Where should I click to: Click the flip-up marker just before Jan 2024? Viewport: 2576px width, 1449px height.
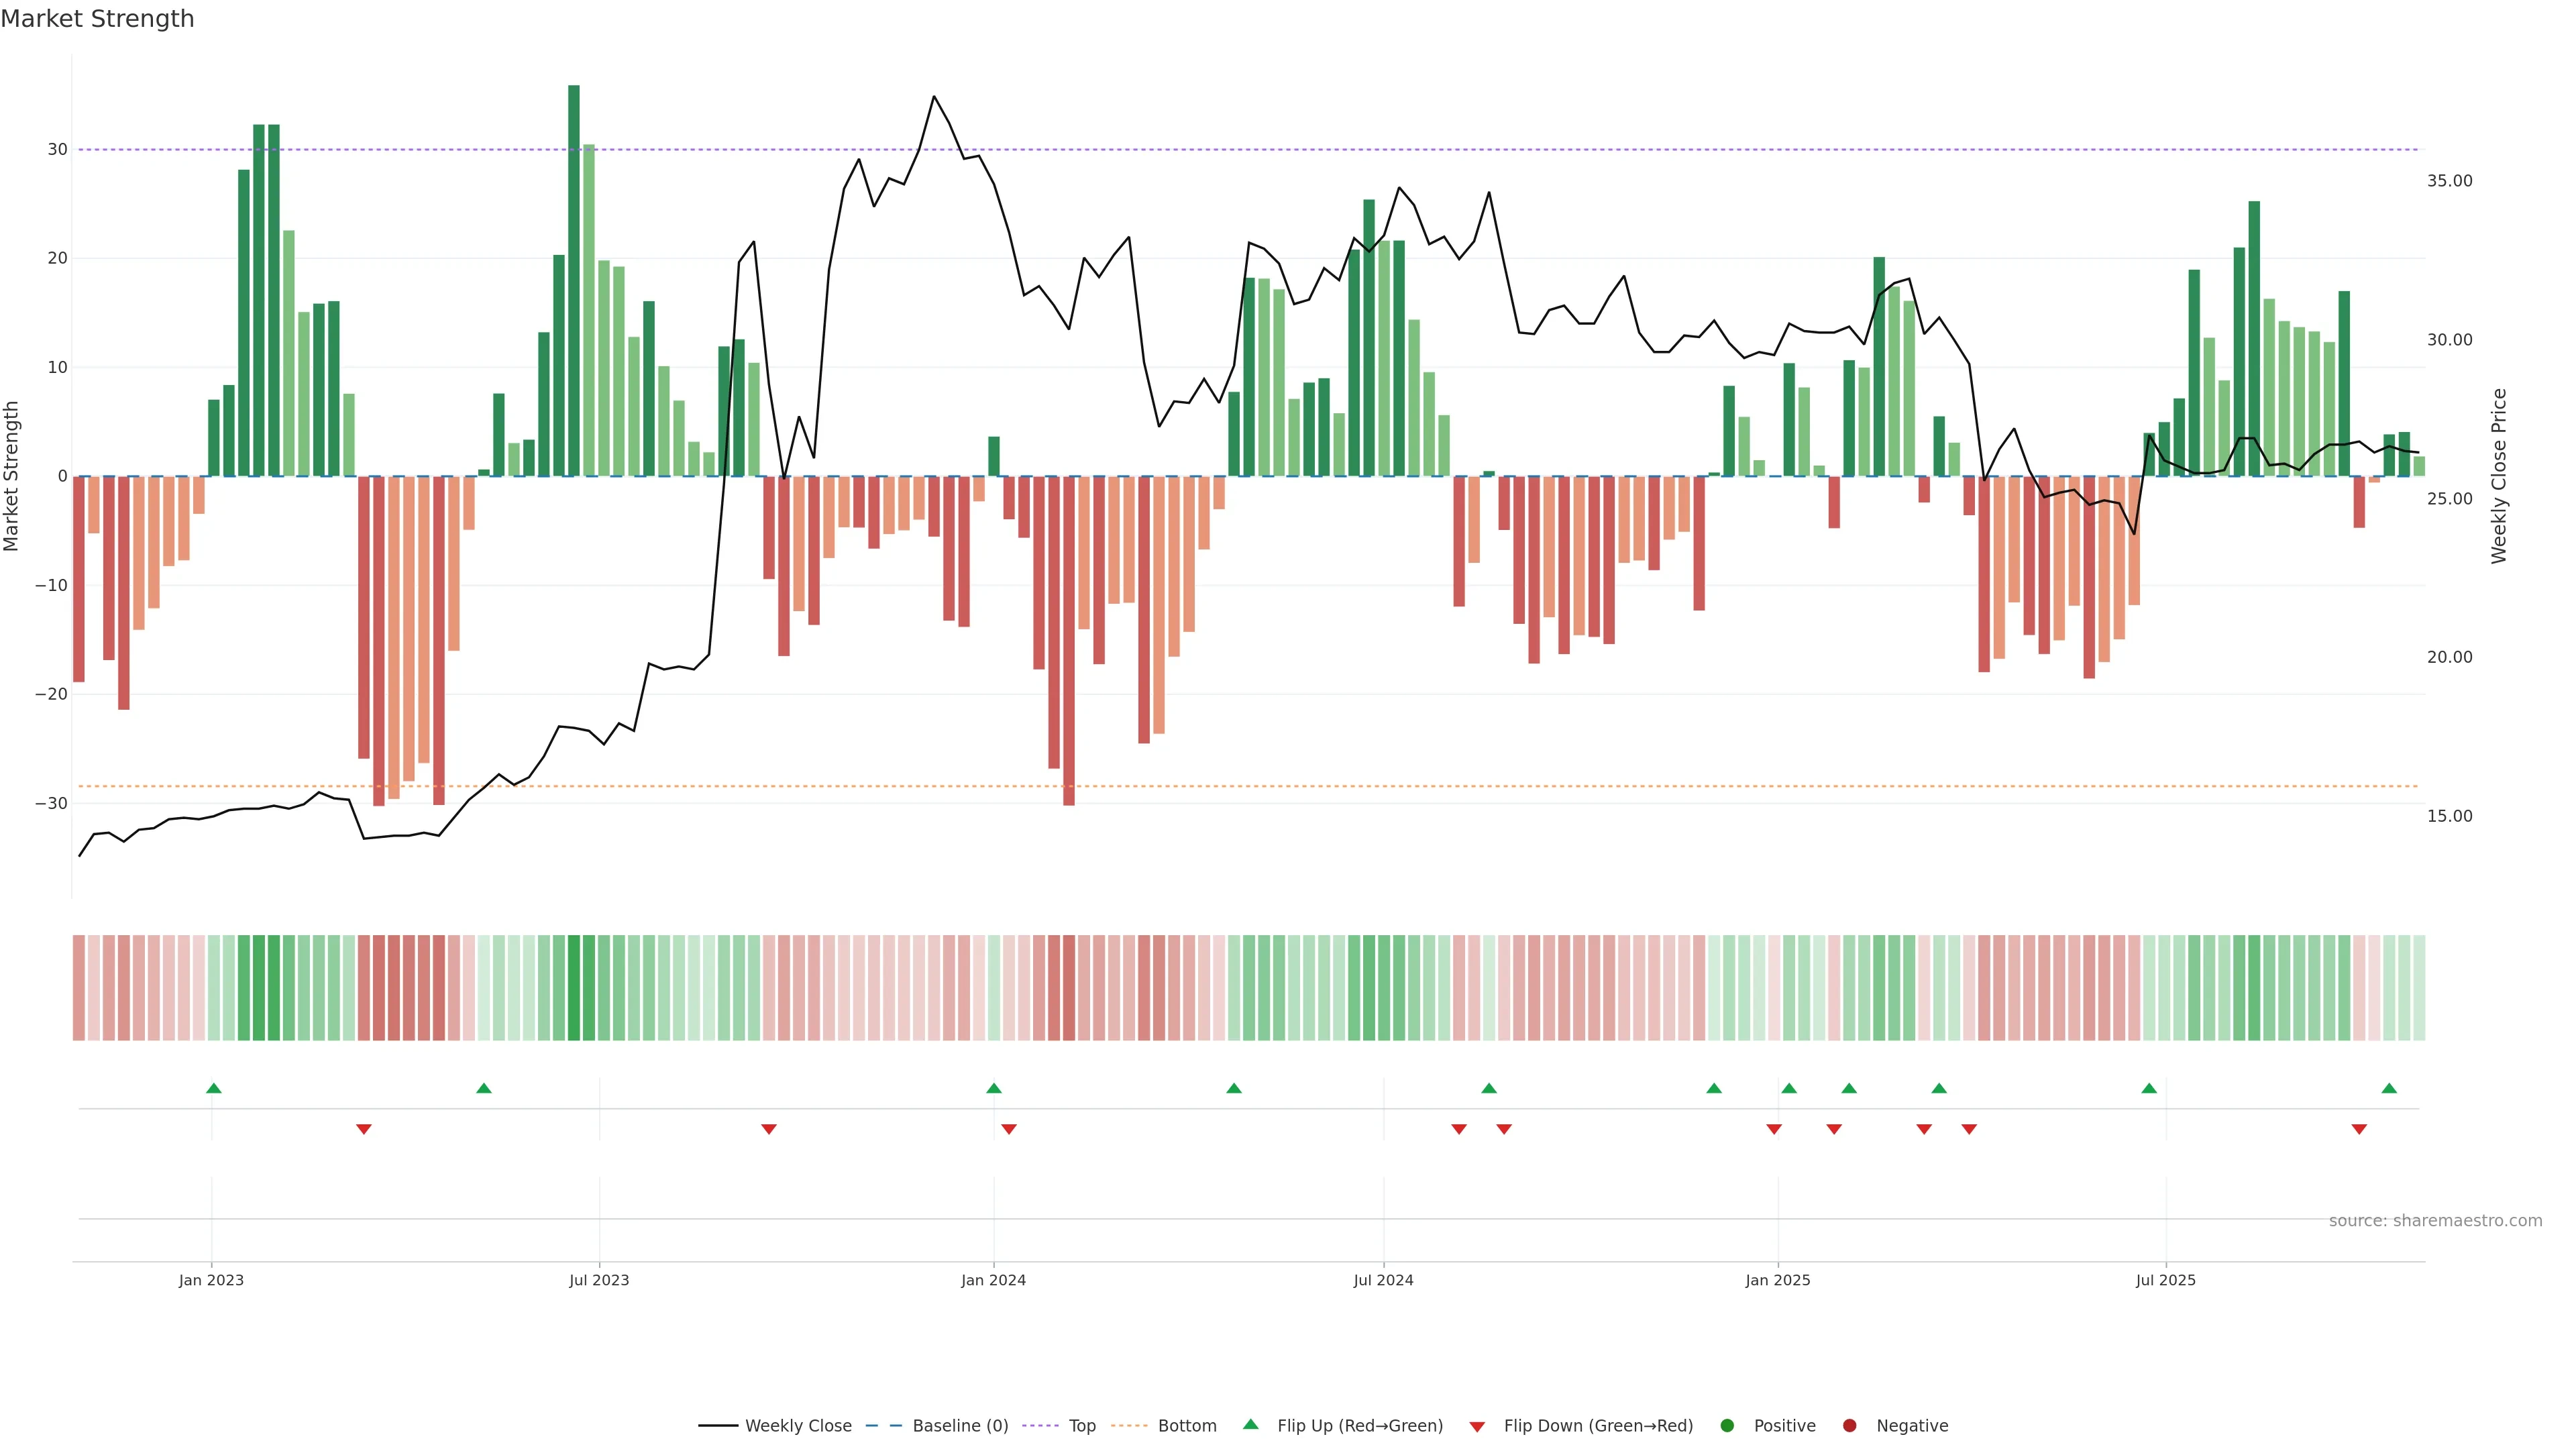click(993, 1088)
